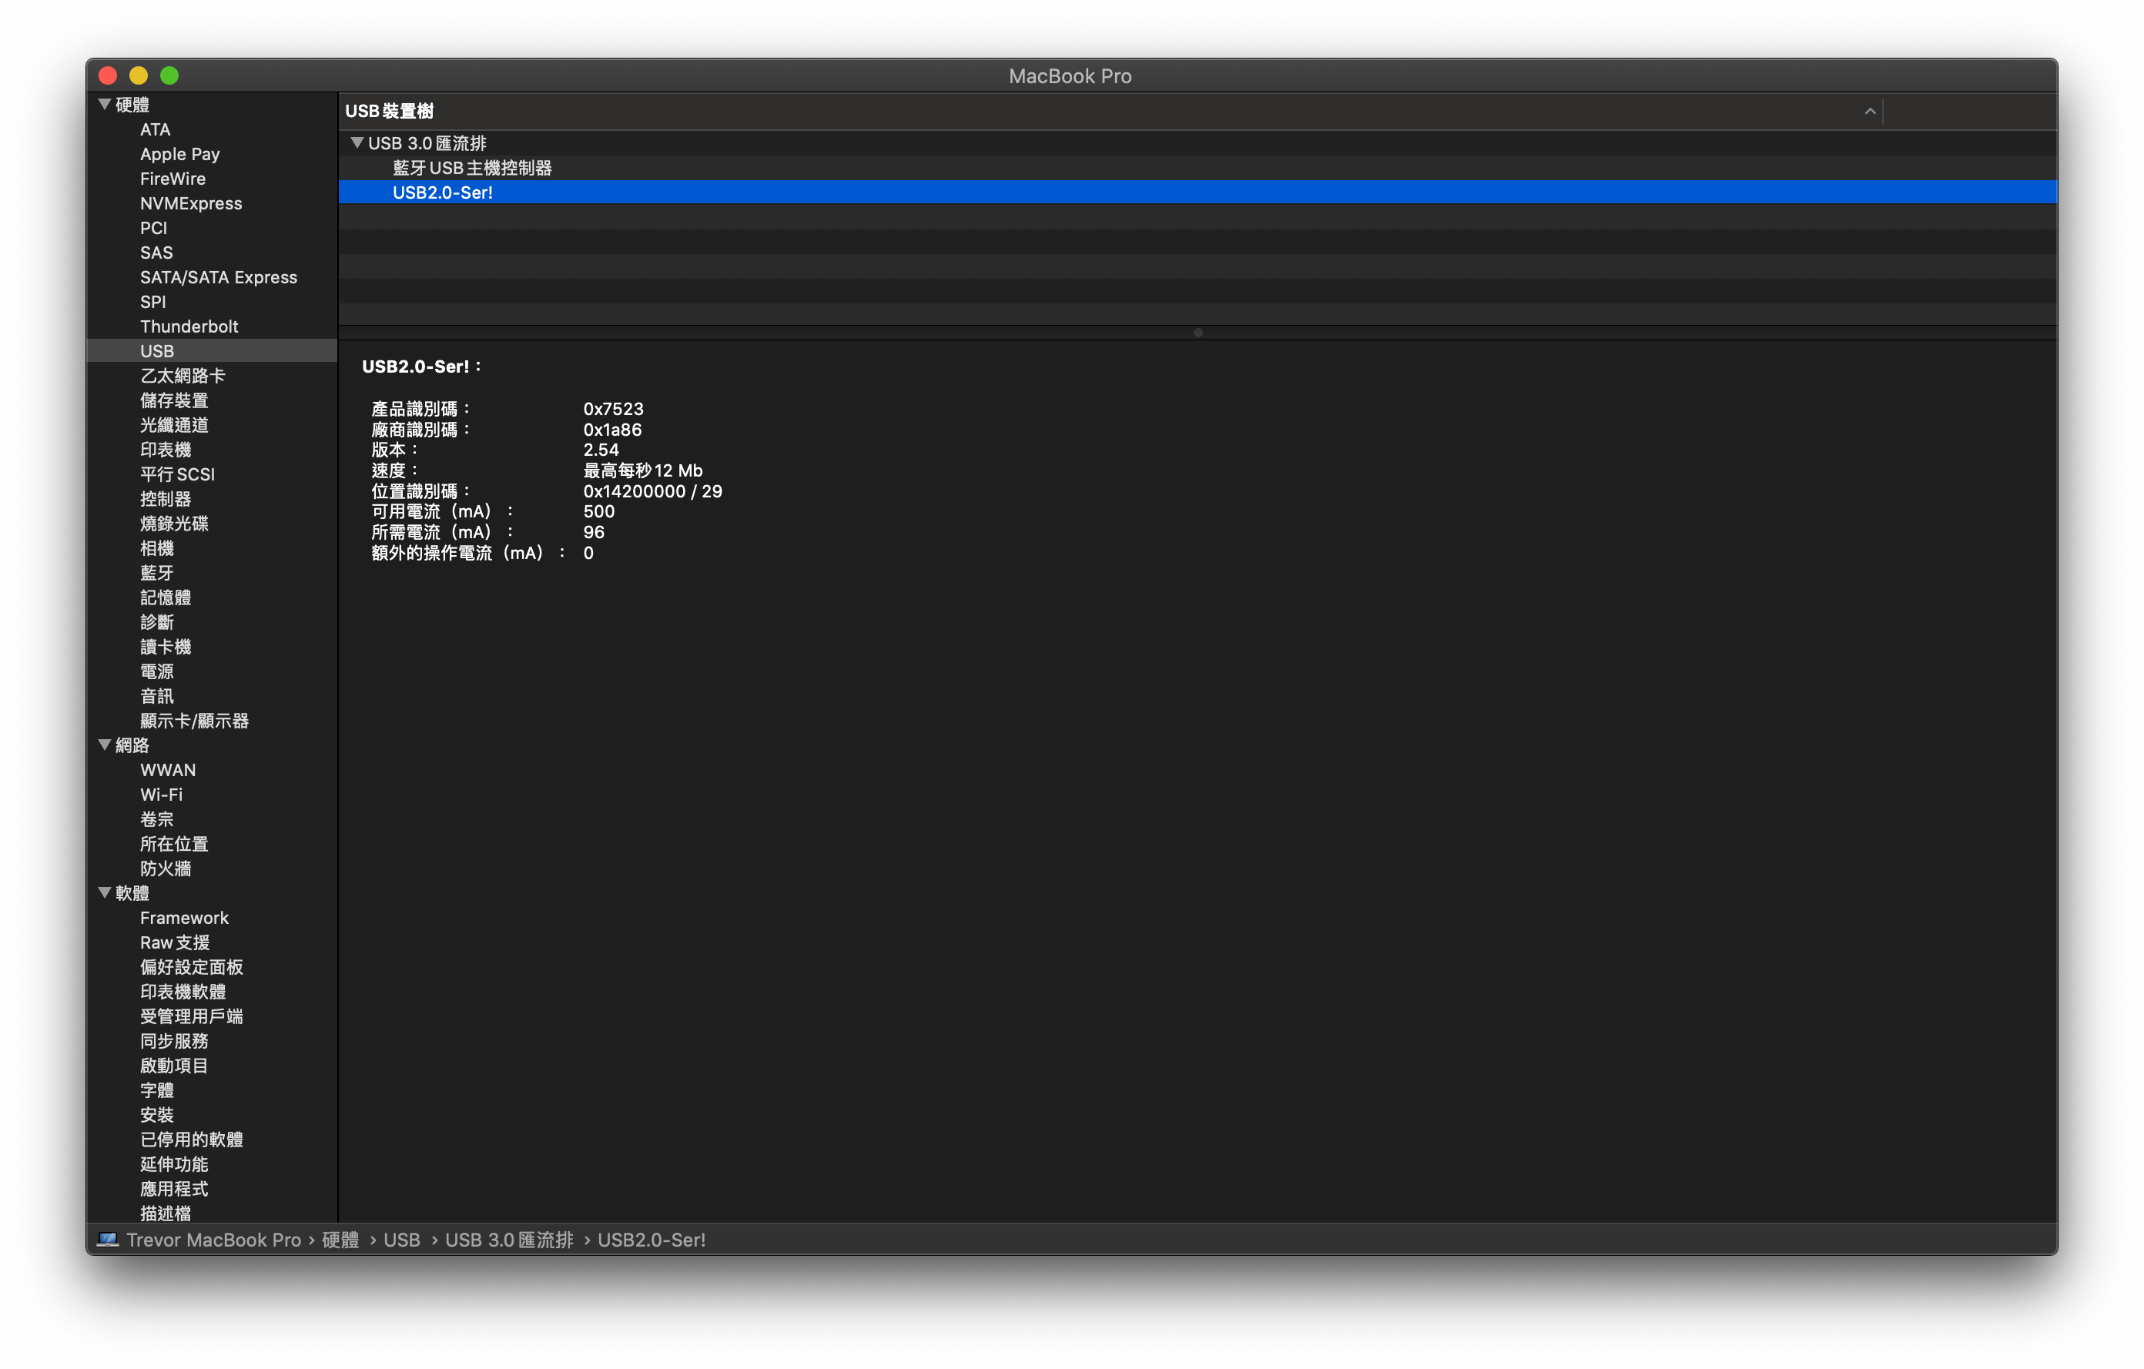The height and width of the screenshot is (1369, 2144).
Task: Click the sort chevron in USB装置樹 header
Action: [x=1870, y=112]
